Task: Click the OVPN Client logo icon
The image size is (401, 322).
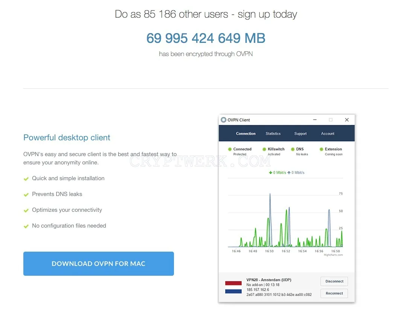Action: tap(224, 120)
